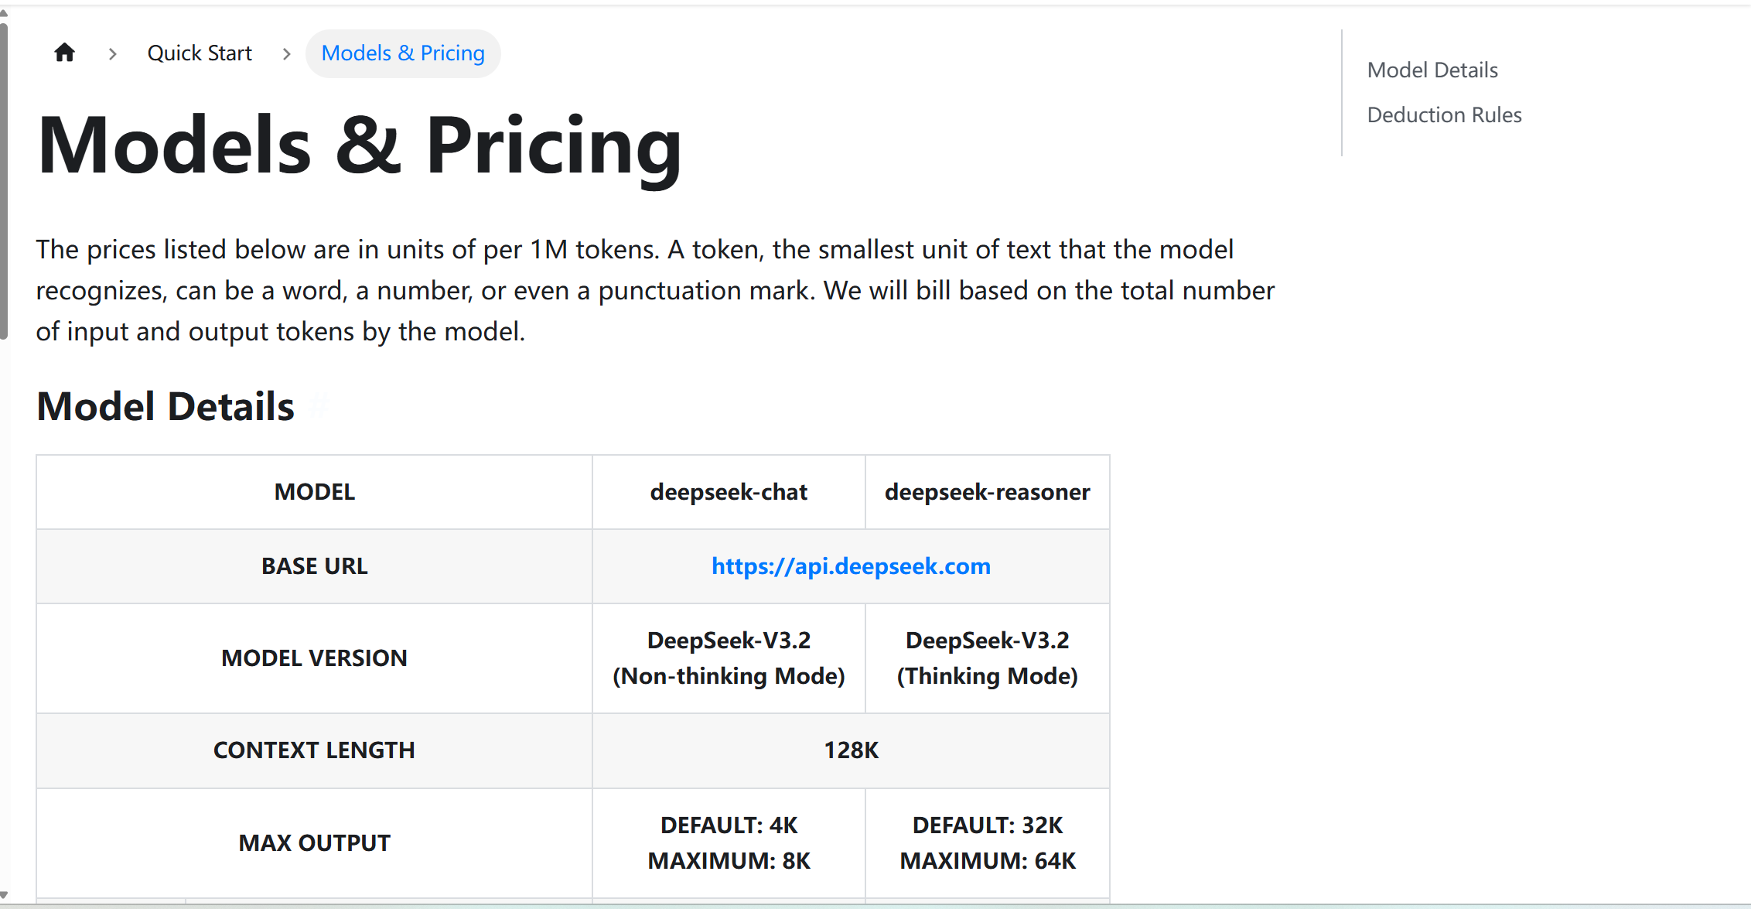Click the scrollbar down arrow

[x=4, y=895]
